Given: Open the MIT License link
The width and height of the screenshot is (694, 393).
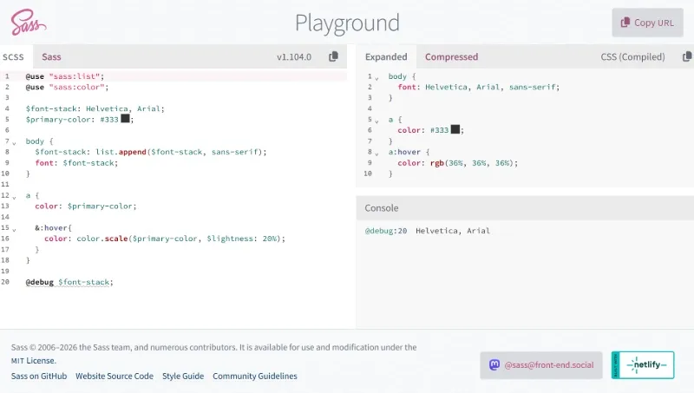Looking at the screenshot, I should [34, 361].
